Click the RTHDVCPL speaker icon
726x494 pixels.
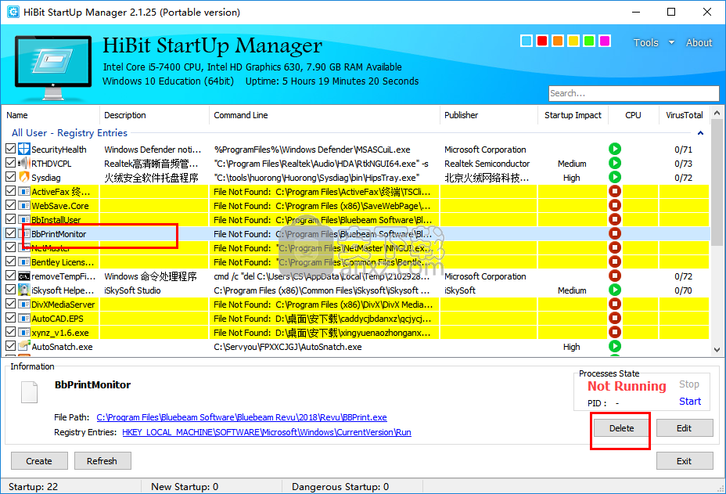[x=24, y=163]
